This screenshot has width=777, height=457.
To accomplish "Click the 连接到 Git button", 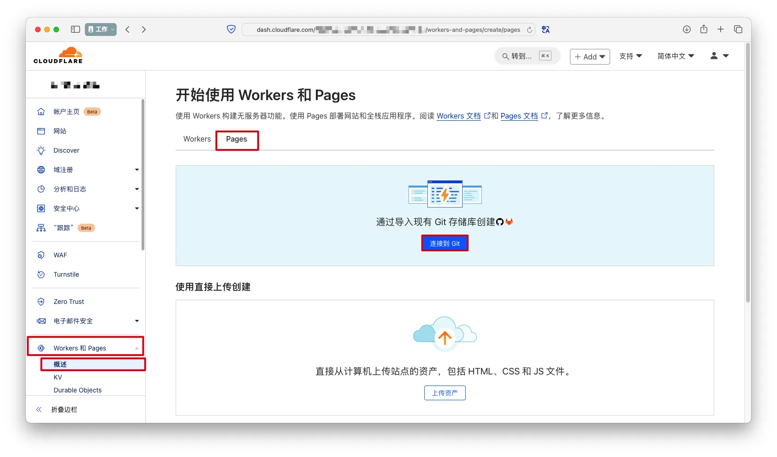I will 445,243.
